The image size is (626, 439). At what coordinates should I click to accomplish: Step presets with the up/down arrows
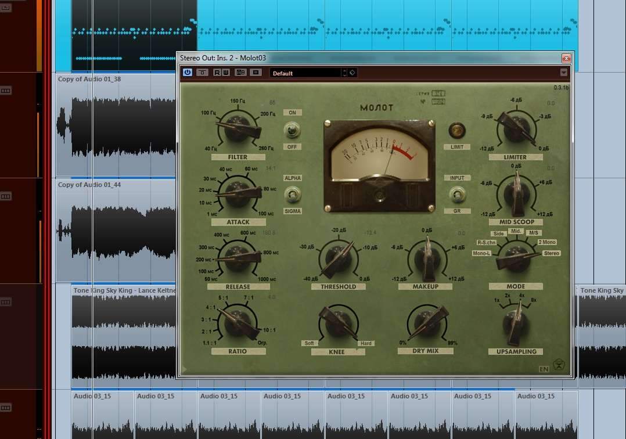(344, 73)
